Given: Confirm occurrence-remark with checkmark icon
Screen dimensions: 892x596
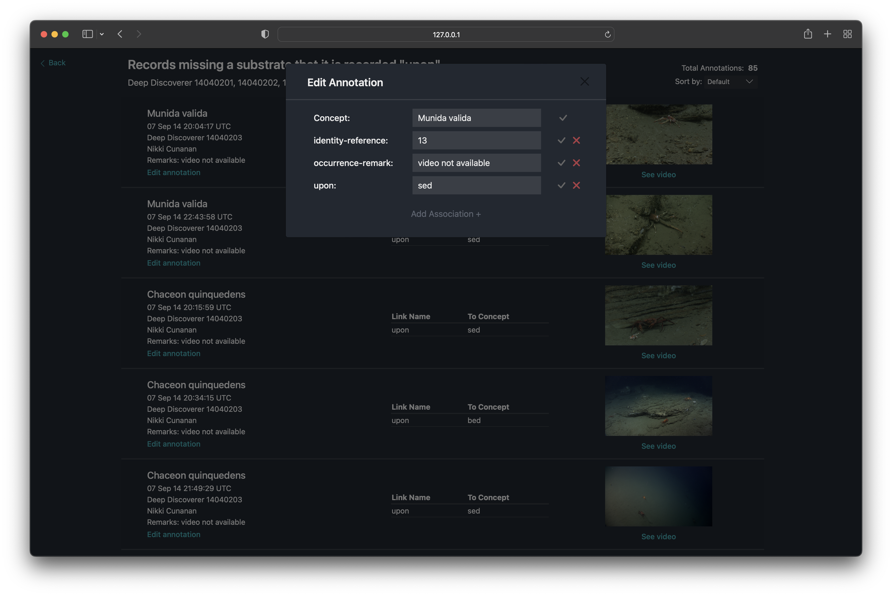Looking at the screenshot, I should pyautogui.click(x=561, y=163).
